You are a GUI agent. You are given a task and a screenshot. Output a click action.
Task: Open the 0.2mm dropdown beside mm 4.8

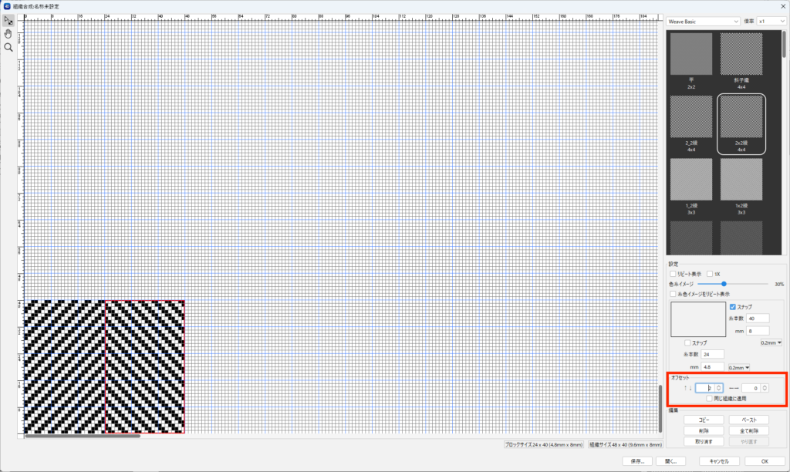click(x=739, y=368)
